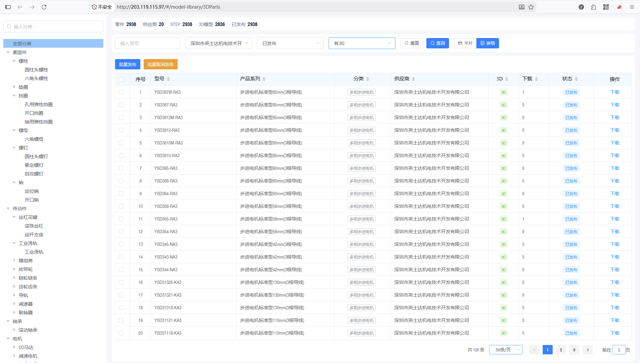This screenshot has width=640, height=363.
Task: Click the 批量发布 button
Action: [x=128, y=64]
